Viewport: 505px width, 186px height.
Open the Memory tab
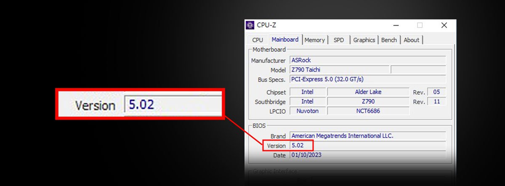pos(314,40)
